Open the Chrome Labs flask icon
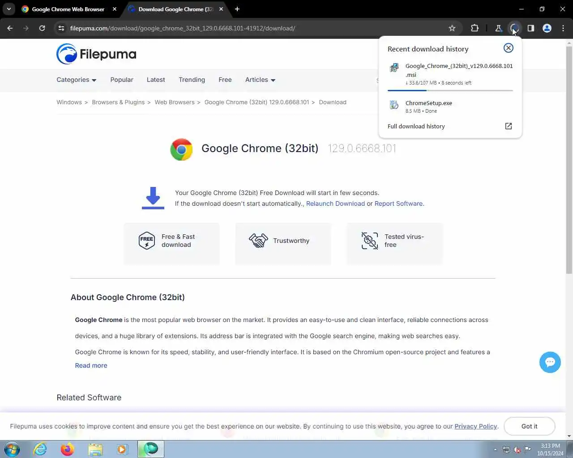Viewport: 573px width, 458px height. (498, 28)
